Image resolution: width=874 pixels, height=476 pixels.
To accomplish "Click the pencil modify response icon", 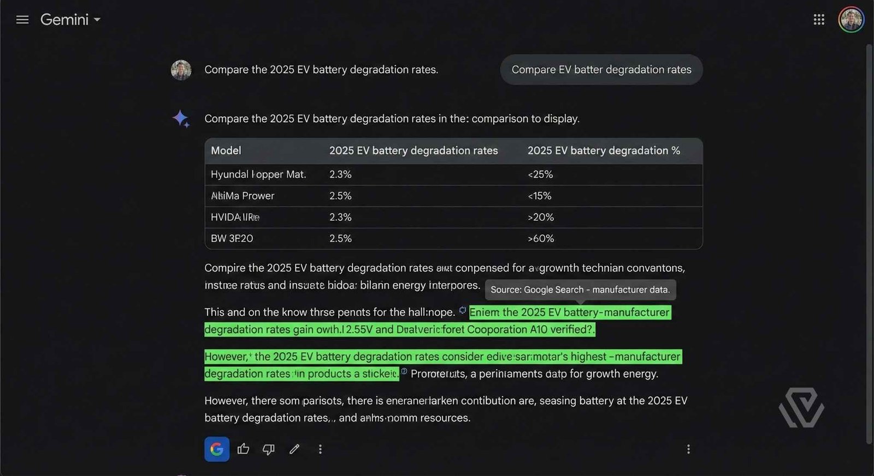I will [x=294, y=449].
